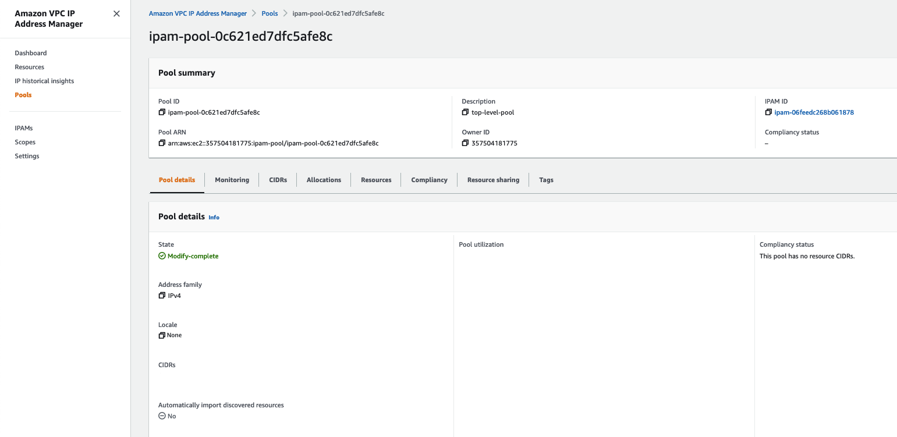Copy the Locale value with its copy icon

[x=161, y=335]
